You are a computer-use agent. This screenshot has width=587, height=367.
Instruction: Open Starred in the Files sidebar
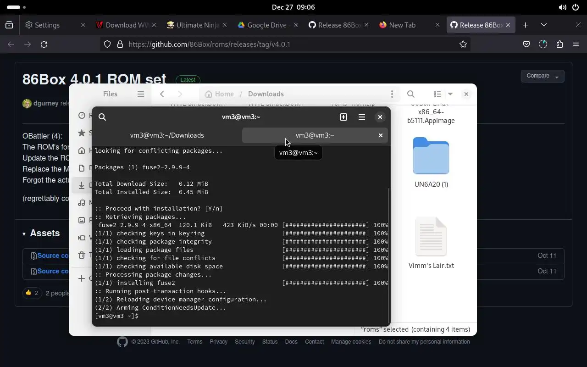pyautogui.click(x=82, y=133)
